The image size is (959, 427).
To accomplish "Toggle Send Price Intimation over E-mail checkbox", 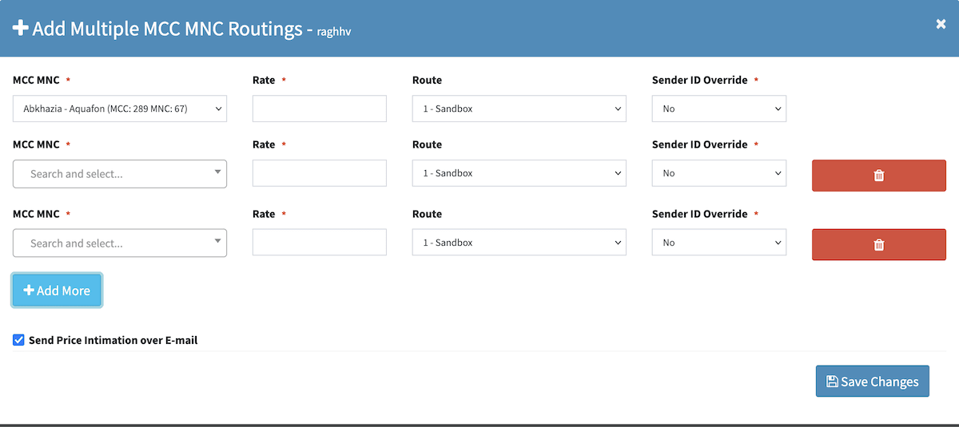I will [x=18, y=340].
